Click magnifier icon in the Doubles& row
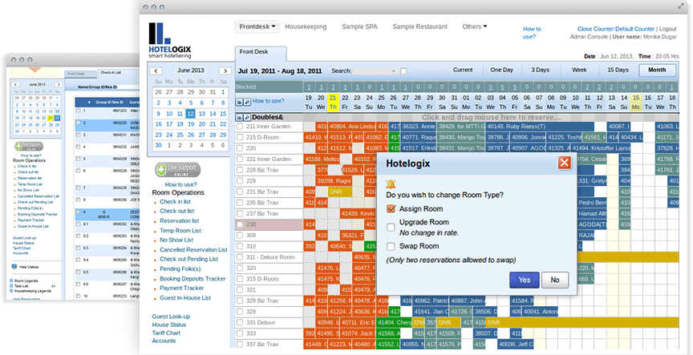 (x=247, y=118)
